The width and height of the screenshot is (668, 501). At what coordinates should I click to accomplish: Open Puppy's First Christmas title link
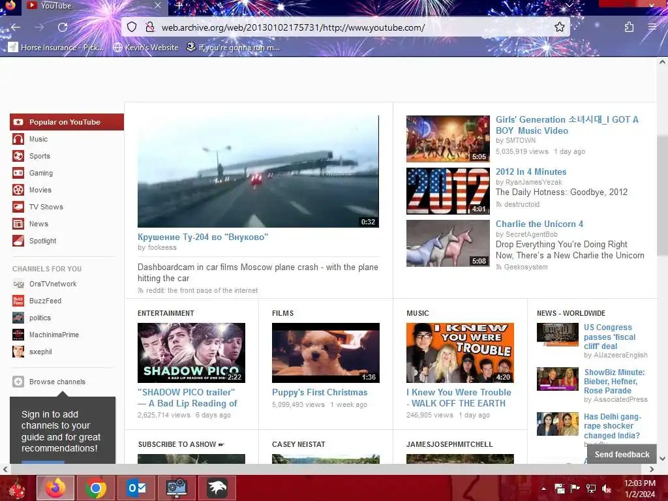pyautogui.click(x=320, y=392)
